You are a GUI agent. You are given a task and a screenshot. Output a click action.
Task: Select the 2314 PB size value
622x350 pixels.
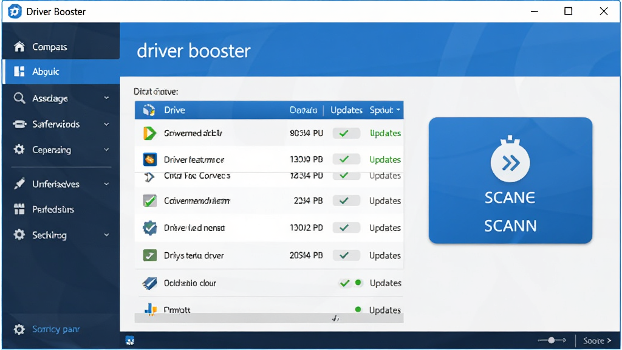pyautogui.click(x=308, y=201)
